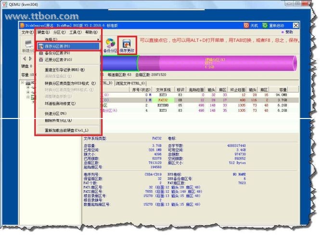Choose 重建主引导记录(MBR) menu entry
Image resolution: width=323 pixels, height=237 pixels.
(x=68, y=70)
